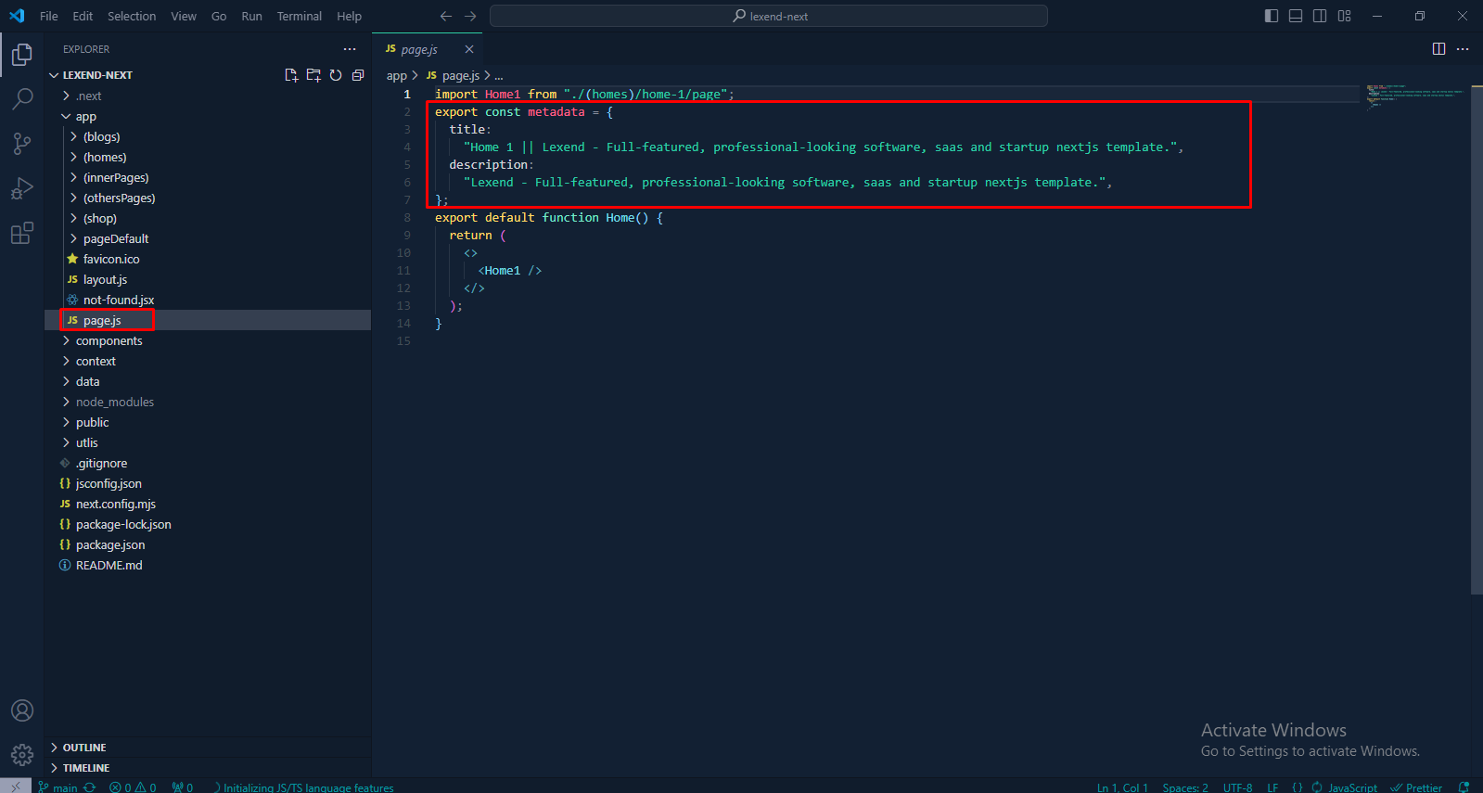The image size is (1483, 793).
Task: Open the README.md file
Action: coord(208,565)
